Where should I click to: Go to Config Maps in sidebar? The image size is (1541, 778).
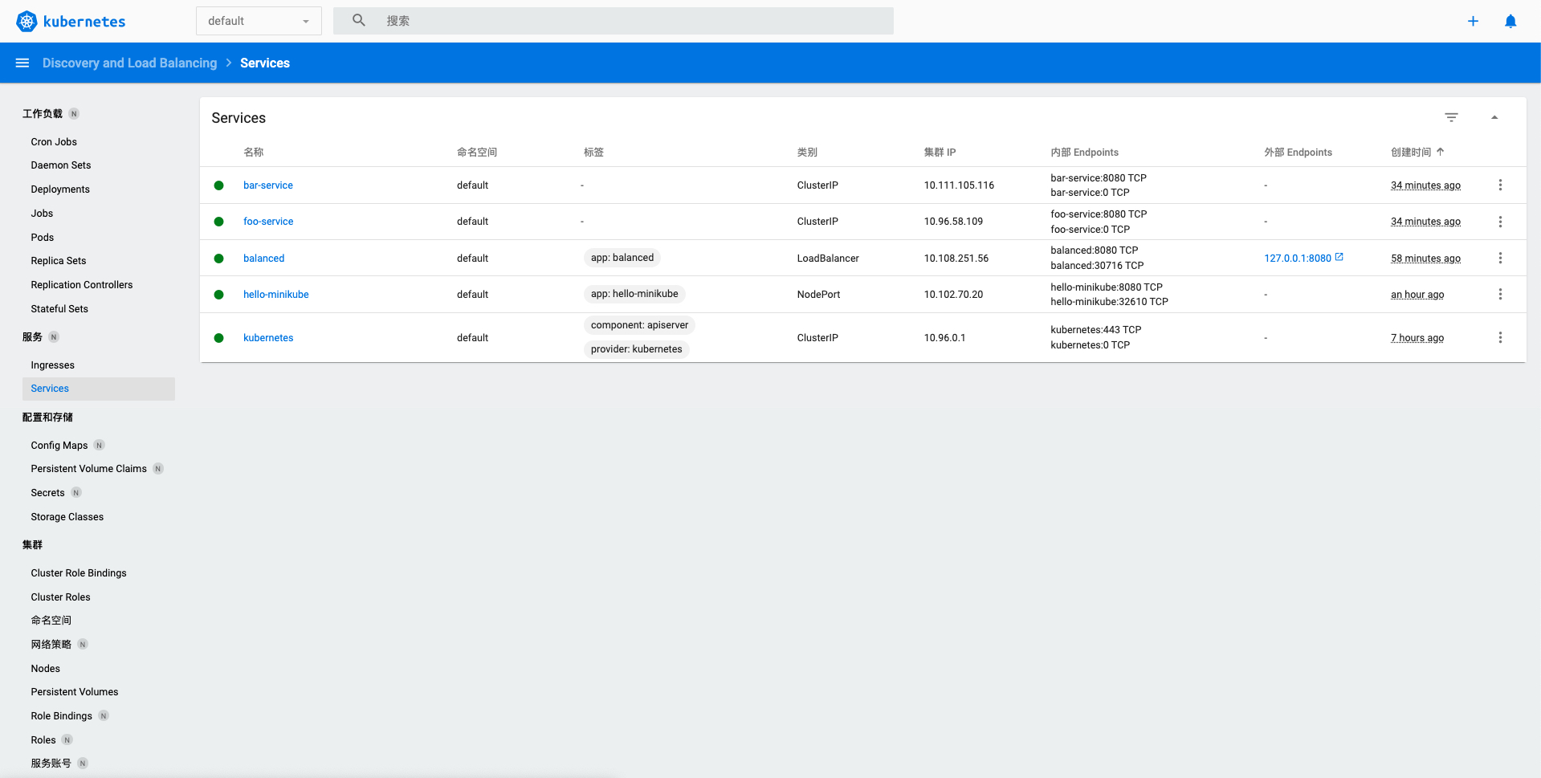(59, 446)
